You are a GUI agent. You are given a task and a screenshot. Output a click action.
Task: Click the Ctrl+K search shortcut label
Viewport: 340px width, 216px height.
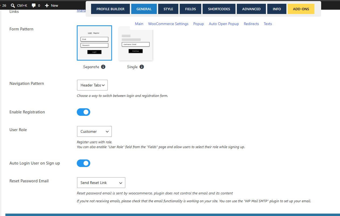[x=22, y=5]
